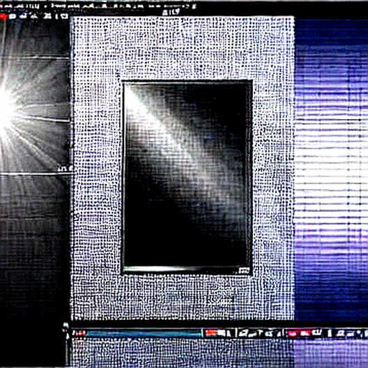The image size is (368, 368).
Task: Click the small knob left of bottom bar
Action: [x=66, y=325]
